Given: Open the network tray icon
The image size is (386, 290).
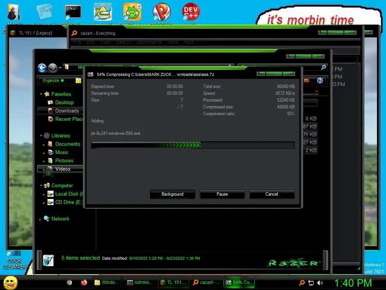Looking at the screenshot, I should click(x=311, y=283).
